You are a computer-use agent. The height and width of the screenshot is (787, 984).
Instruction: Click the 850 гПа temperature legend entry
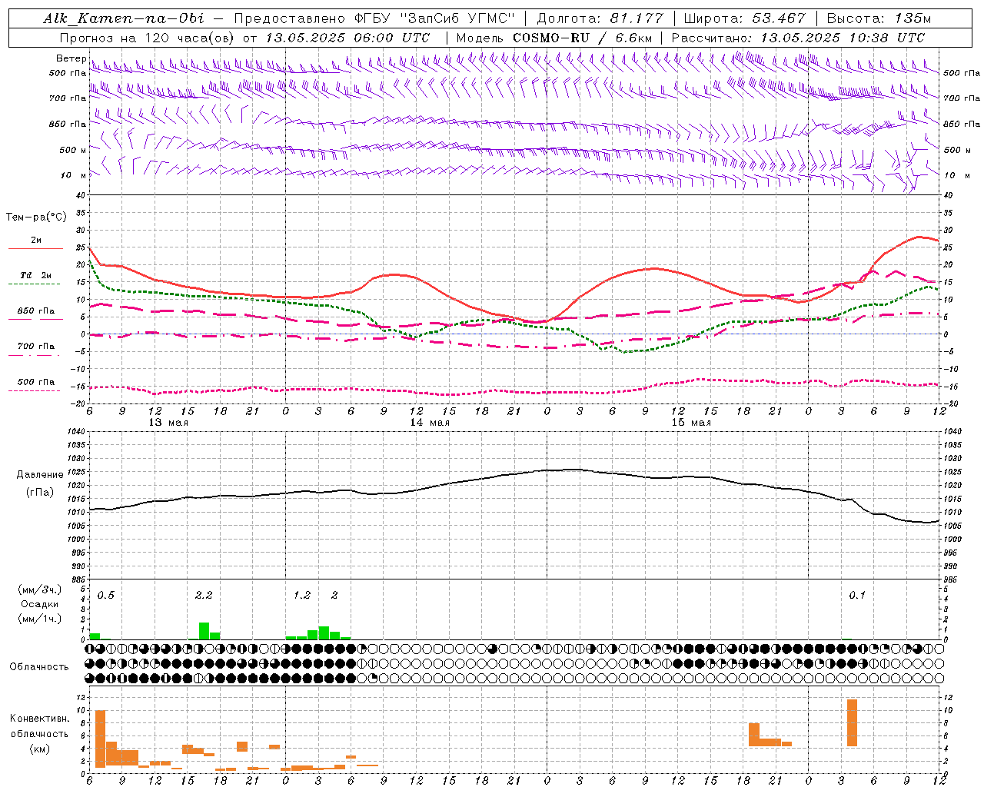pos(35,314)
